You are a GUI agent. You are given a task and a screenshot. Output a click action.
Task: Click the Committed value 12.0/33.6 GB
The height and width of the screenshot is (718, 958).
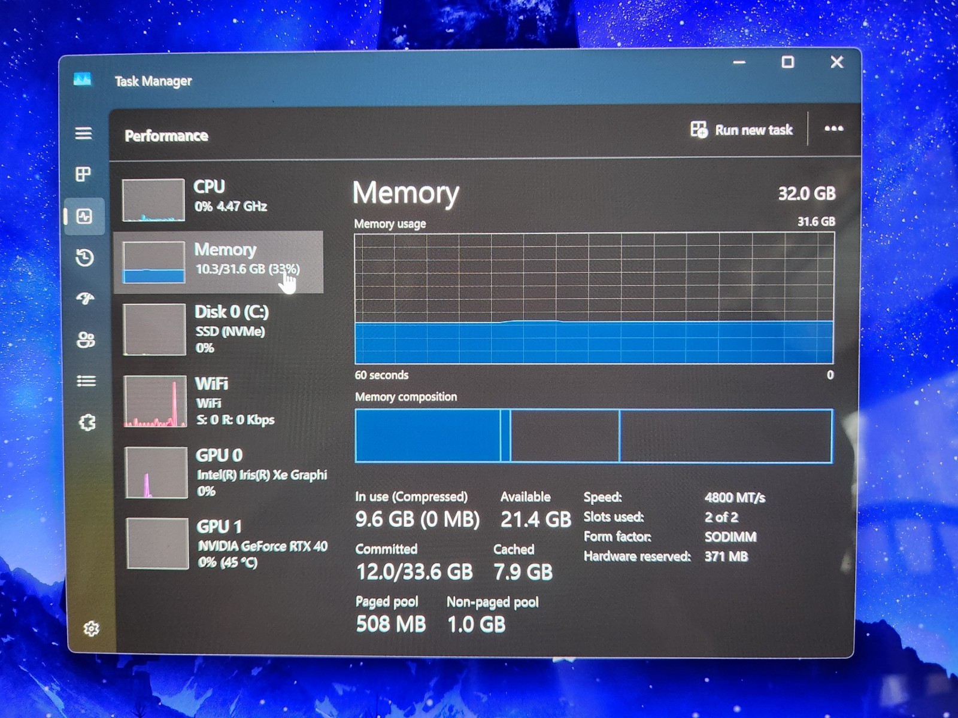(x=414, y=571)
